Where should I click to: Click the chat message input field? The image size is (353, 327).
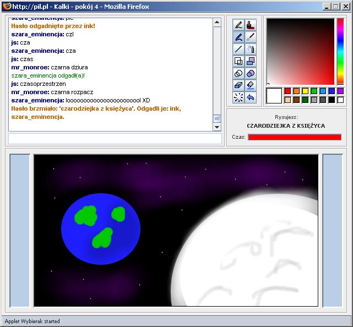tap(115, 139)
